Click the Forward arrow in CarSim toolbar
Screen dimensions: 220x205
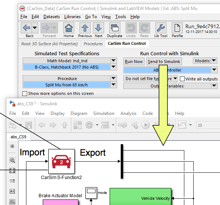(46, 28)
